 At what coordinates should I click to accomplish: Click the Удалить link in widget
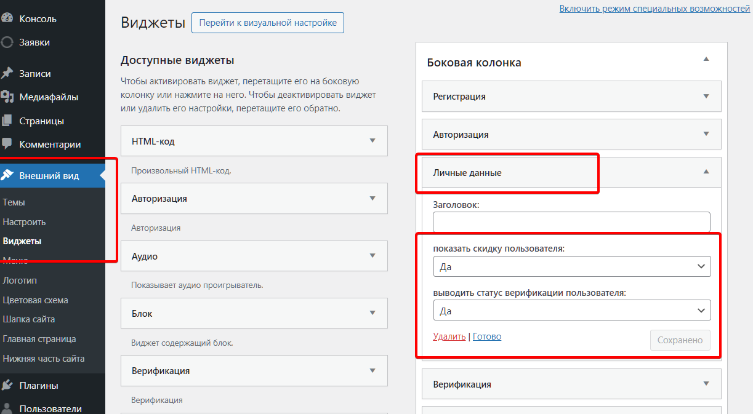pyautogui.click(x=449, y=336)
